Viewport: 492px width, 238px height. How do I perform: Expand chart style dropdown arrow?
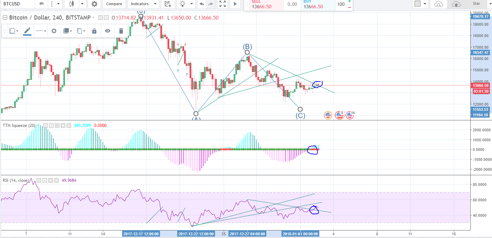83,4
